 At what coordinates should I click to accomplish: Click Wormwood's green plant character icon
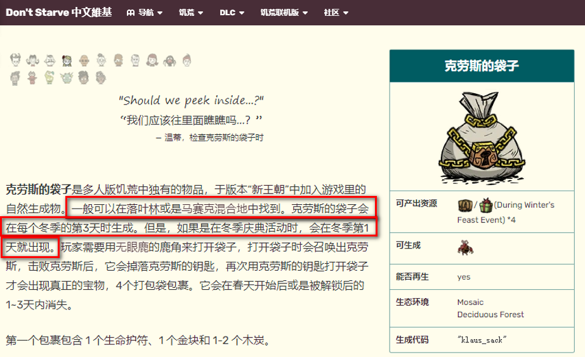(x=49, y=78)
